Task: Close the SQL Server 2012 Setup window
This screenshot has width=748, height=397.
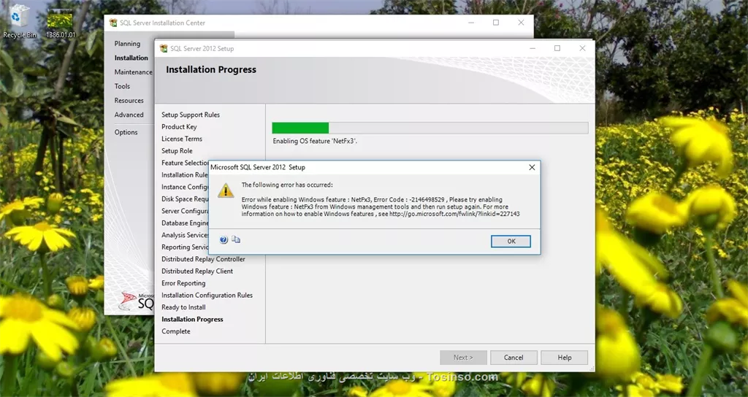Action: [x=582, y=48]
